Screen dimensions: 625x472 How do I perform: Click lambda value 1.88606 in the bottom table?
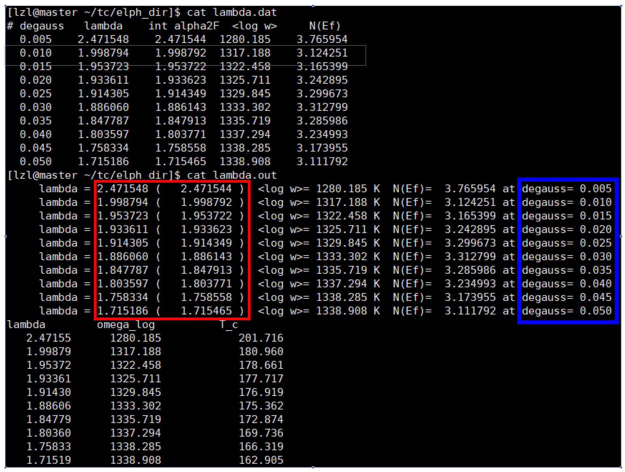point(48,406)
